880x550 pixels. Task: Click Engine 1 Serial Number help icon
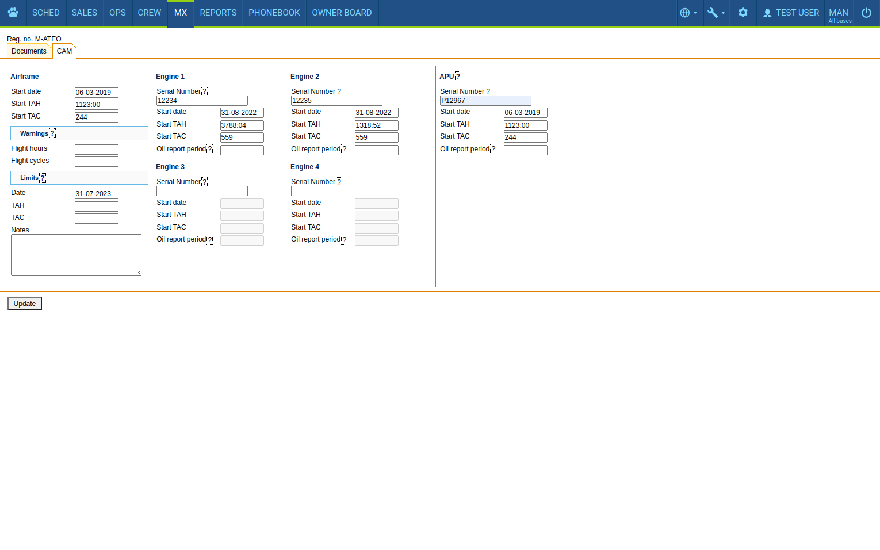pyautogui.click(x=205, y=91)
